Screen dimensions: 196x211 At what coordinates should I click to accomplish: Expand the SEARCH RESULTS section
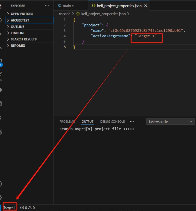coord(29,39)
